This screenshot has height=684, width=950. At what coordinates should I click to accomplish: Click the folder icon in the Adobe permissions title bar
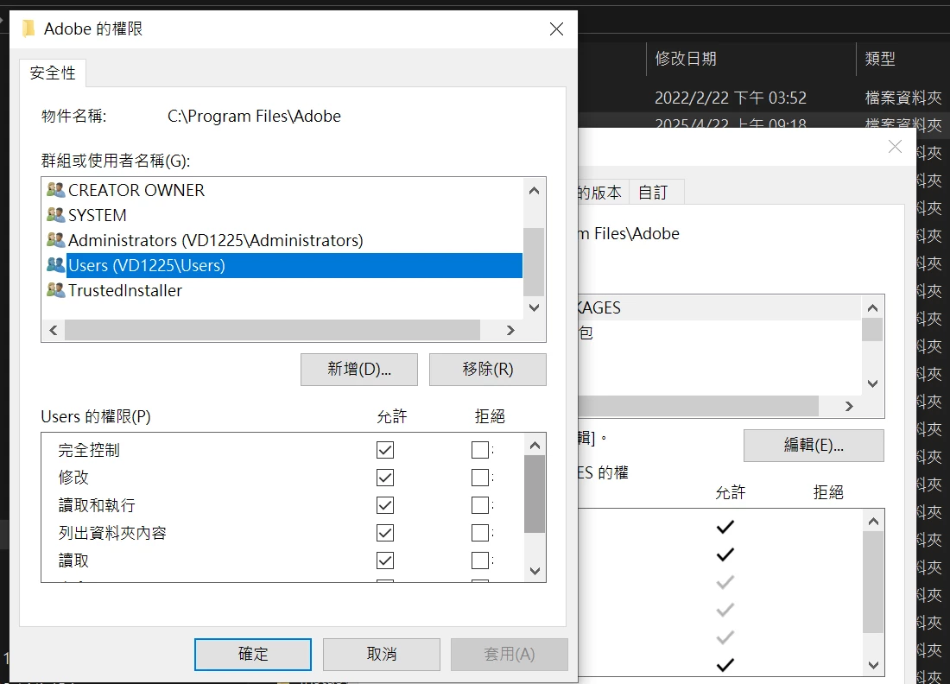(x=28, y=28)
